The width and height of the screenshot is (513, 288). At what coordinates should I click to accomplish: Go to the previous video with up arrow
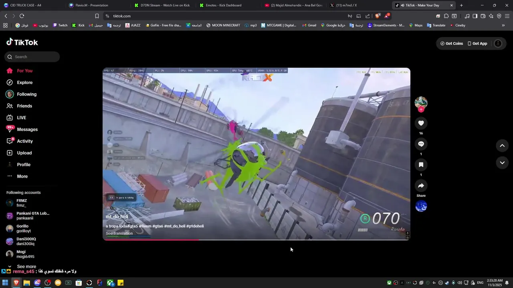pyautogui.click(x=502, y=146)
